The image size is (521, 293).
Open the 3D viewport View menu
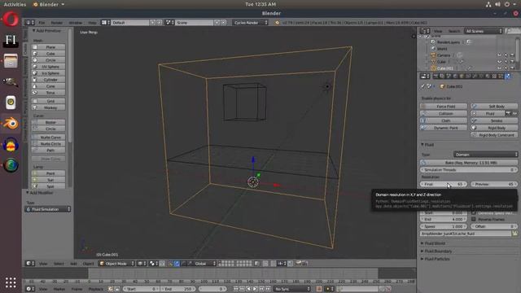(x=43, y=264)
